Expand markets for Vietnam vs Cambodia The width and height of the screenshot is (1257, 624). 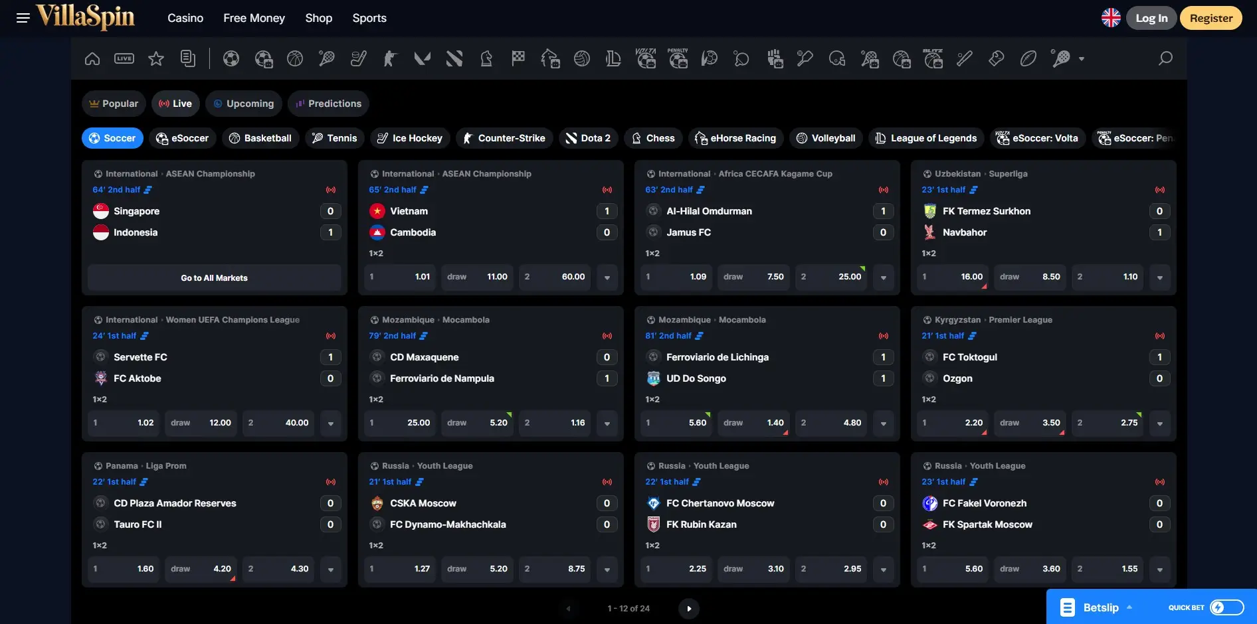607,277
